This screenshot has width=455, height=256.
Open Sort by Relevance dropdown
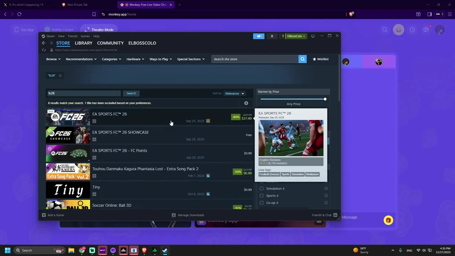click(235, 94)
